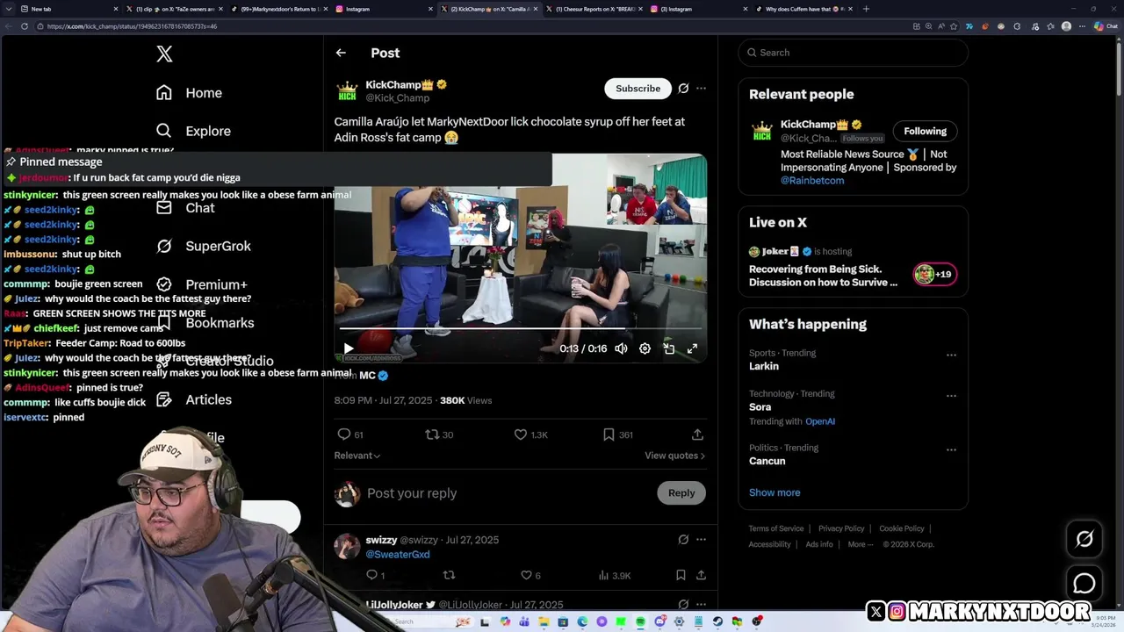This screenshot has height=632, width=1124.
Task: Subscribe to KickChamp
Action: coord(638,88)
